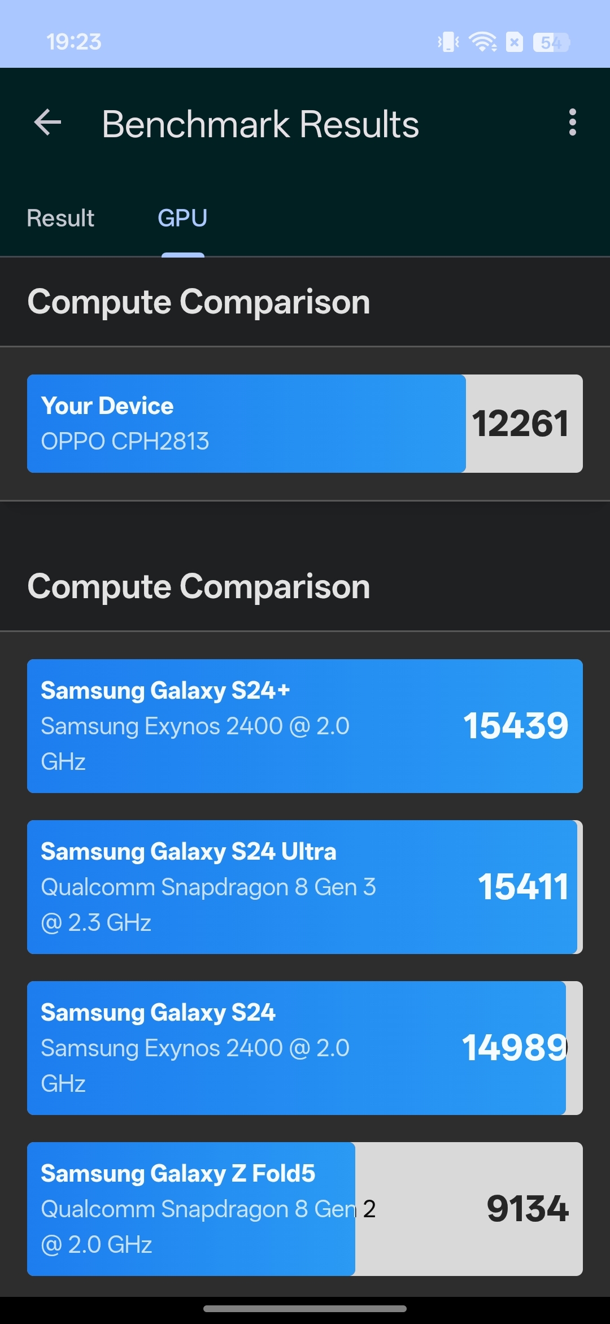
Task: Tap the 9134 score value
Action: click(x=528, y=1209)
